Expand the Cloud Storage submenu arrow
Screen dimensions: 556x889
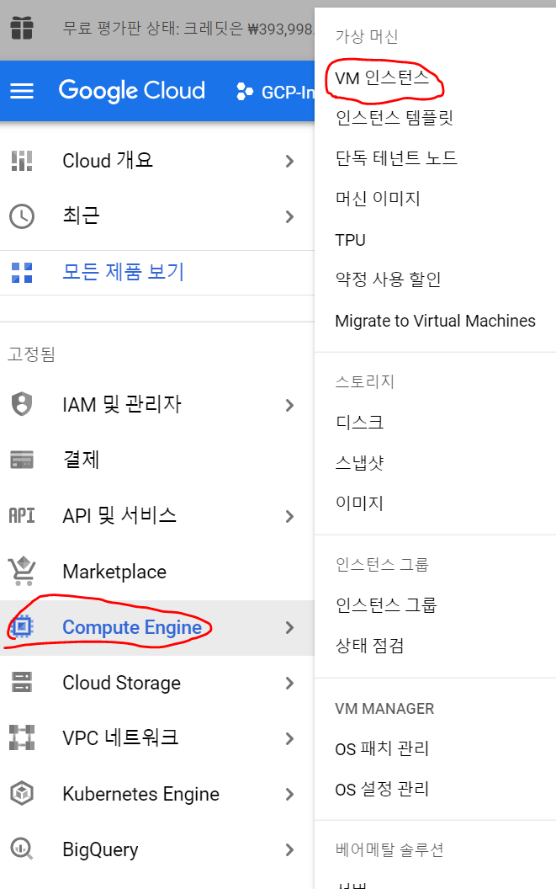(x=289, y=683)
